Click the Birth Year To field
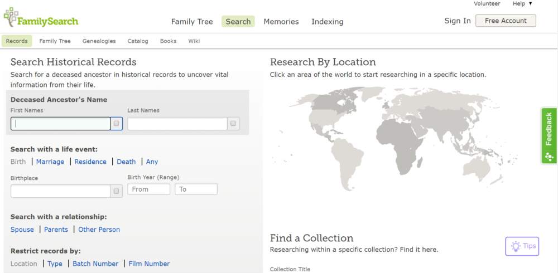The width and height of the screenshot is (558, 273). coord(196,189)
